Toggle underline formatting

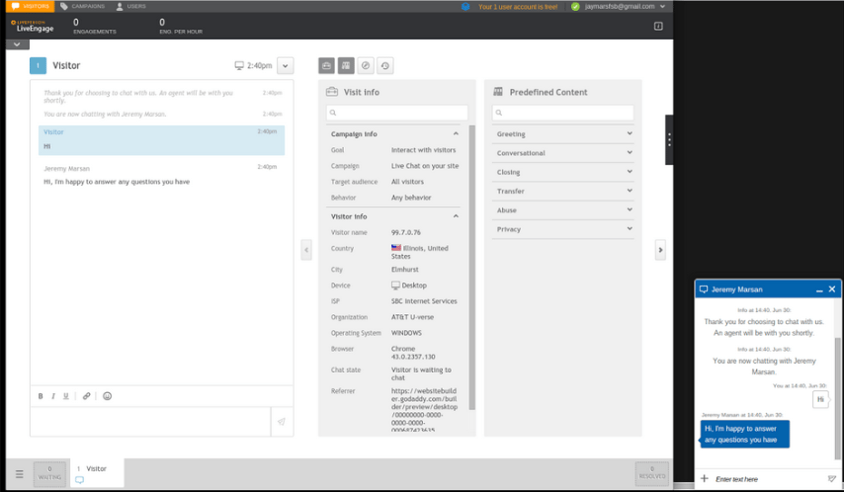(65, 396)
